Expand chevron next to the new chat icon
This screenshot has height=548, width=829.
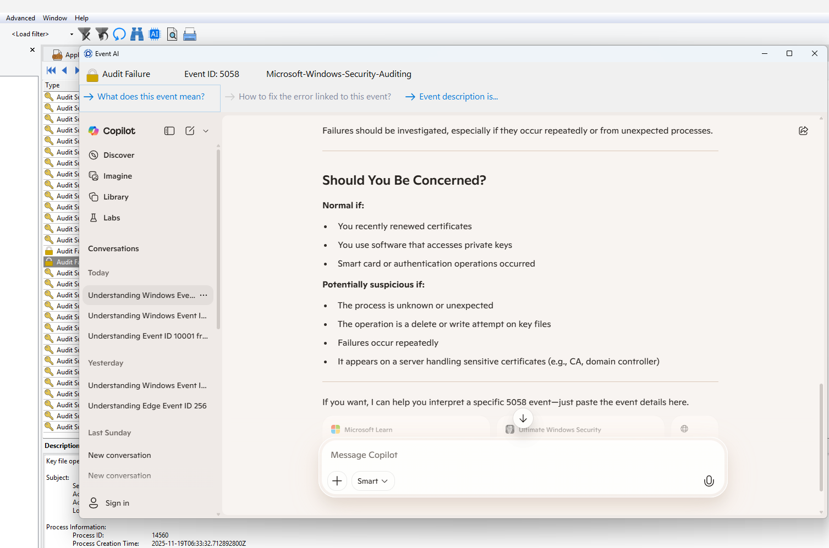(206, 131)
